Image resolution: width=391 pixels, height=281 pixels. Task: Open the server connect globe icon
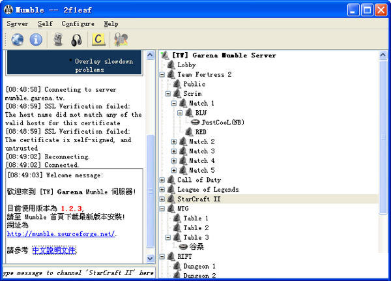17,40
